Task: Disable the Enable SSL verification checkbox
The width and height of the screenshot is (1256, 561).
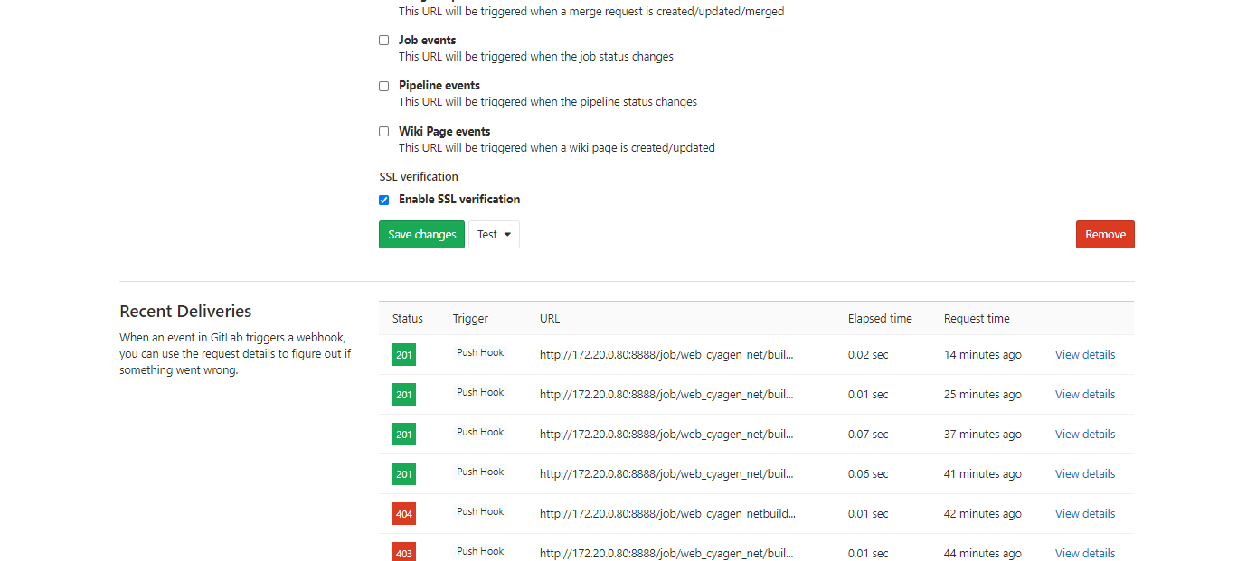Action: [383, 200]
